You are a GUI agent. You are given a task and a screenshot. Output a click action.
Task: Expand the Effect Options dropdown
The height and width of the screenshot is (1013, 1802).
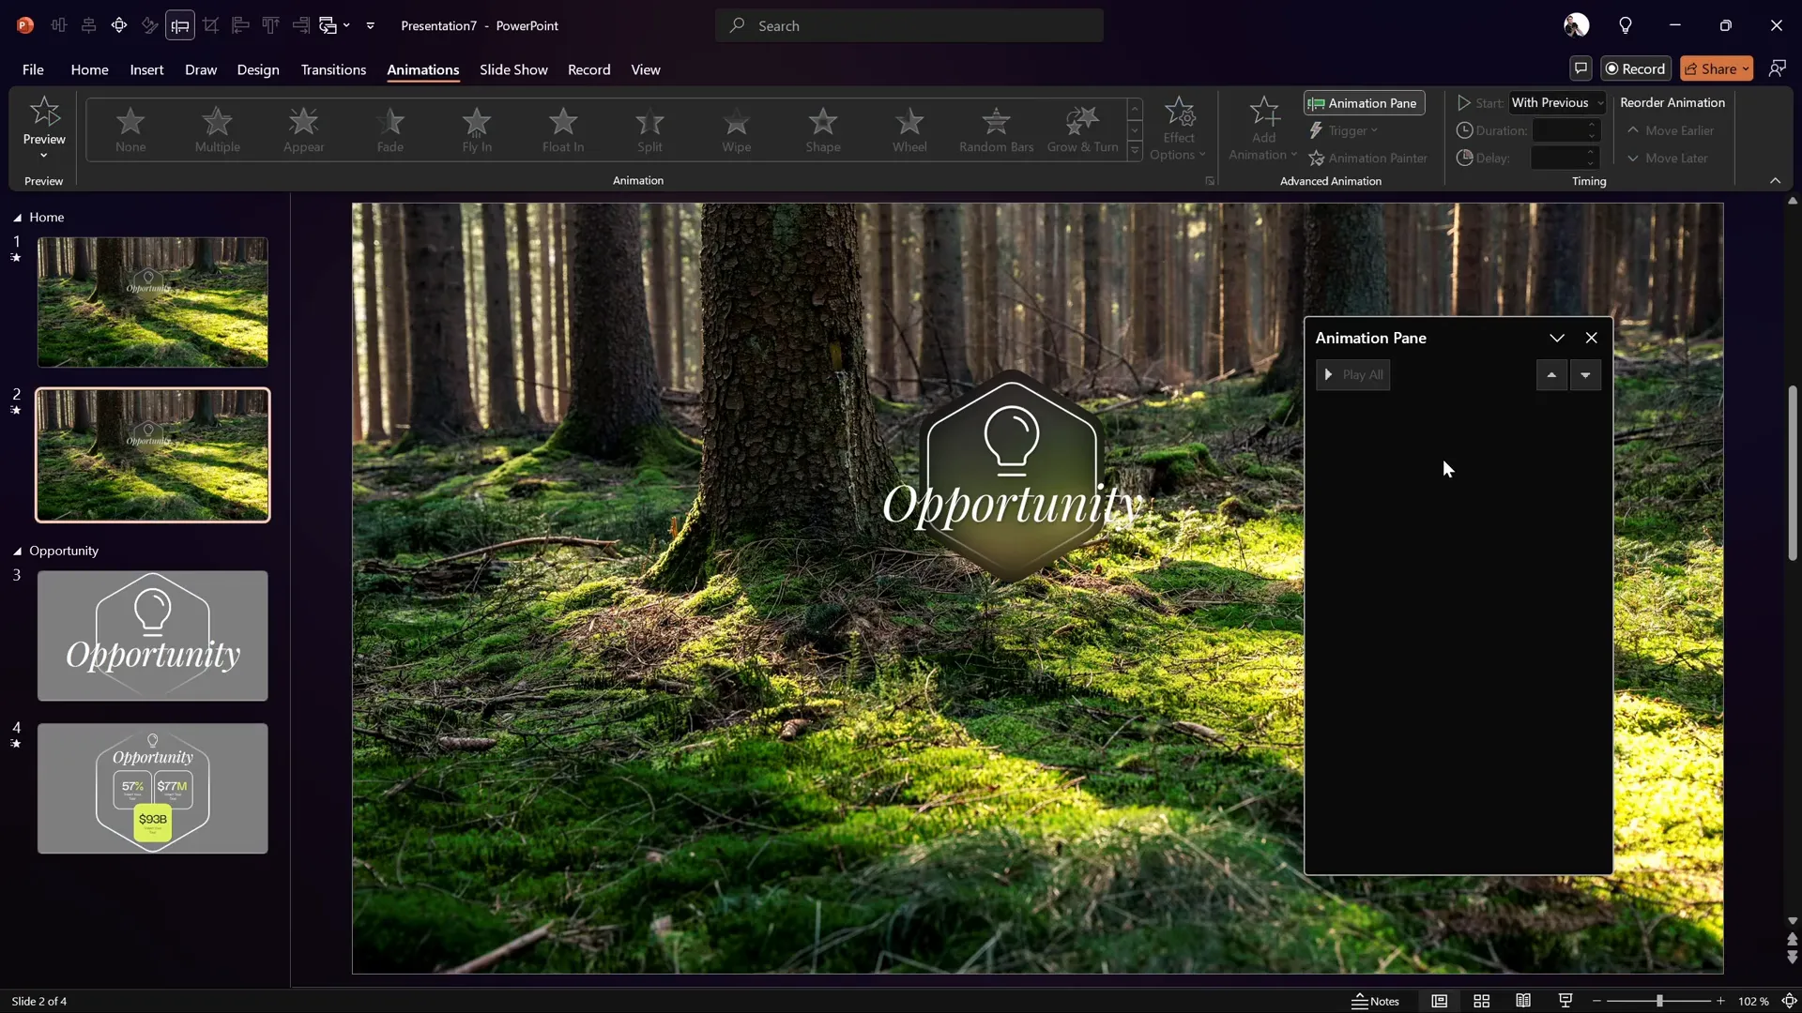tap(1180, 129)
